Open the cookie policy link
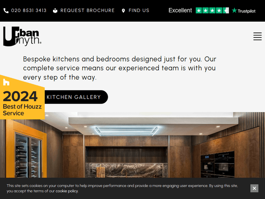Viewport: 265px width, 199px height. coord(67,191)
